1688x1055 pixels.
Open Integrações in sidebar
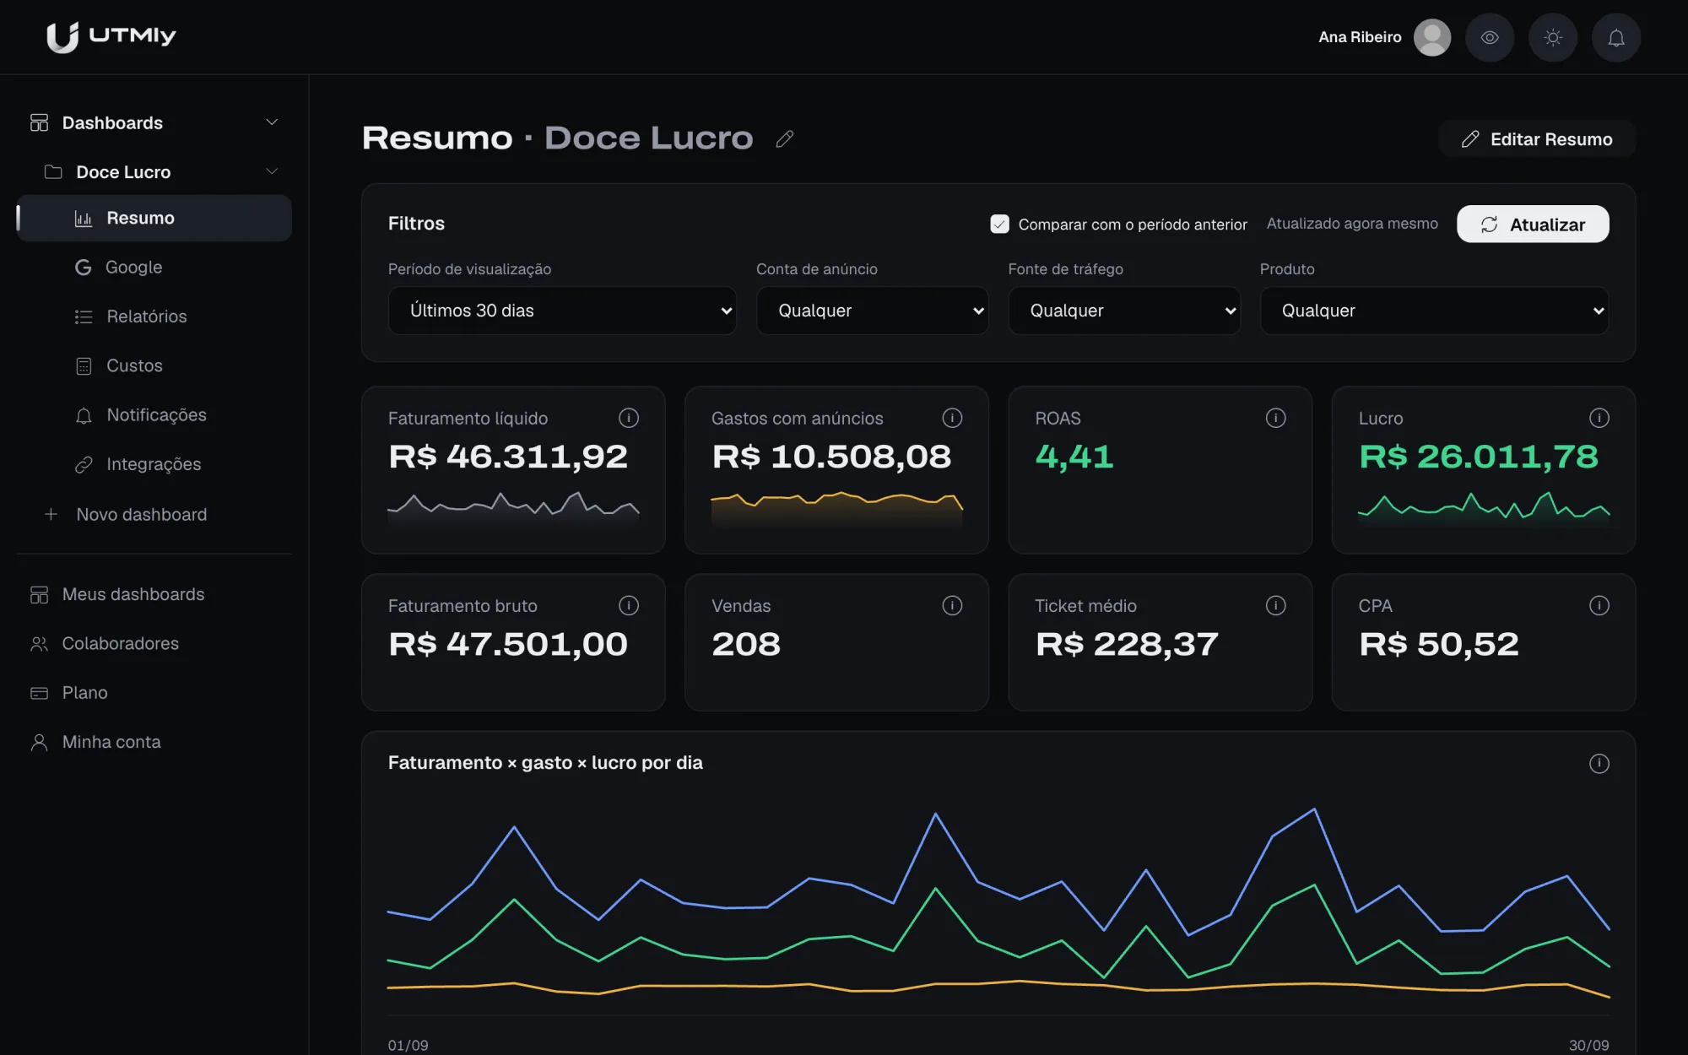(x=154, y=464)
